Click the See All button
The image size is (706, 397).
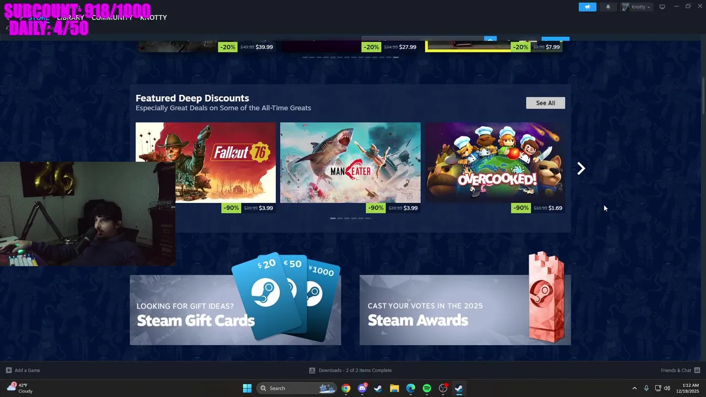tap(545, 103)
